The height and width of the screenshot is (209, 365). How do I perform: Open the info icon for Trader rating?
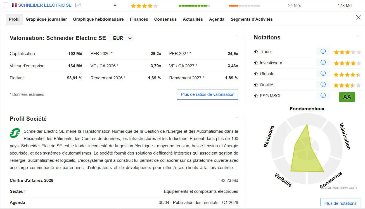(323, 51)
